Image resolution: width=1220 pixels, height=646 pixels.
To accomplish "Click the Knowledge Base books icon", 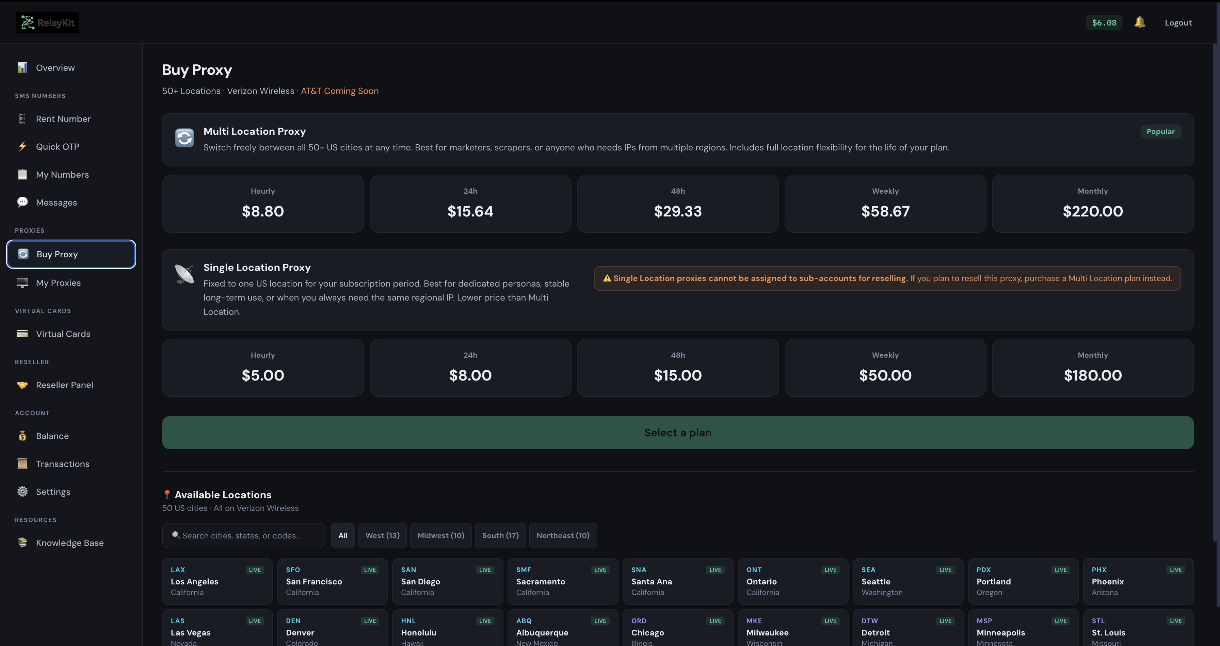I will (22, 543).
